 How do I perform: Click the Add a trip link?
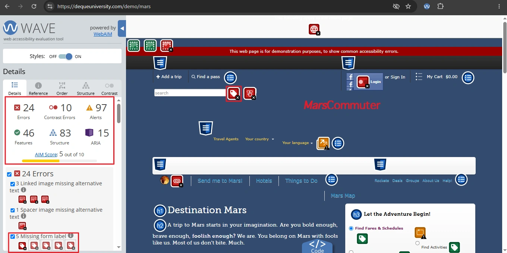(x=169, y=77)
